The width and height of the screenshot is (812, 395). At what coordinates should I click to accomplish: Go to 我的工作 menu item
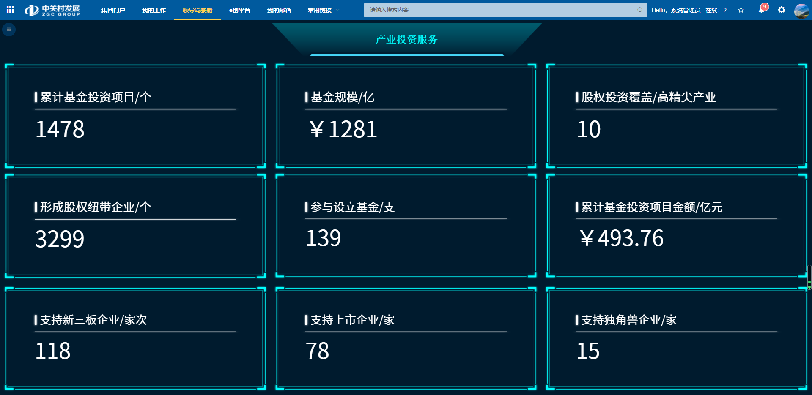point(154,10)
